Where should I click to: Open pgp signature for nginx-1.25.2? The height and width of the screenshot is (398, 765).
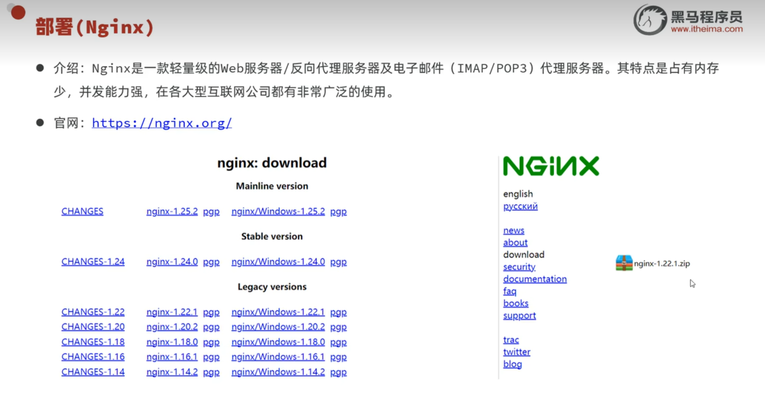(x=211, y=212)
